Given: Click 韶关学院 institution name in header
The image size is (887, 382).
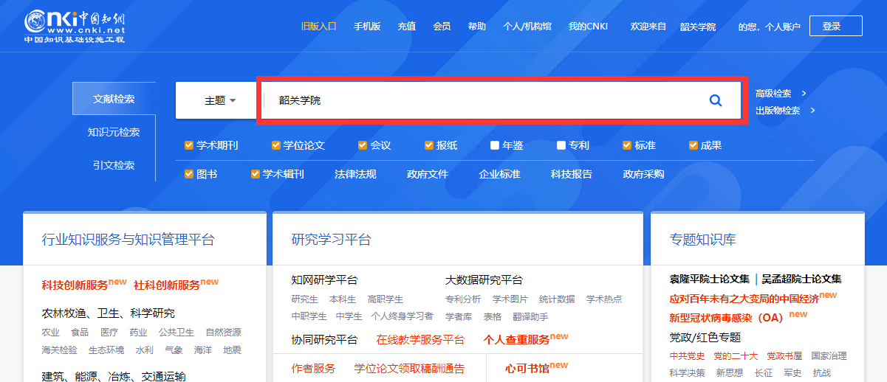Looking at the screenshot, I should (x=698, y=27).
